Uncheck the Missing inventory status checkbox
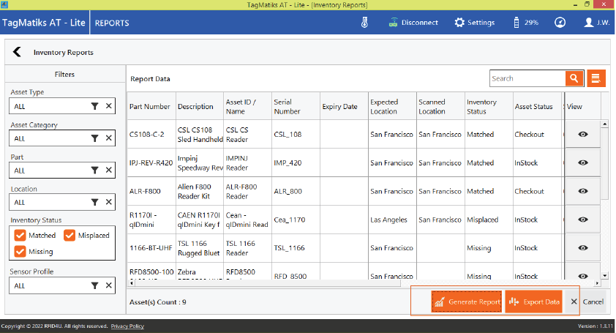Viewport: 616px width, 333px height. pyautogui.click(x=20, y=252)
